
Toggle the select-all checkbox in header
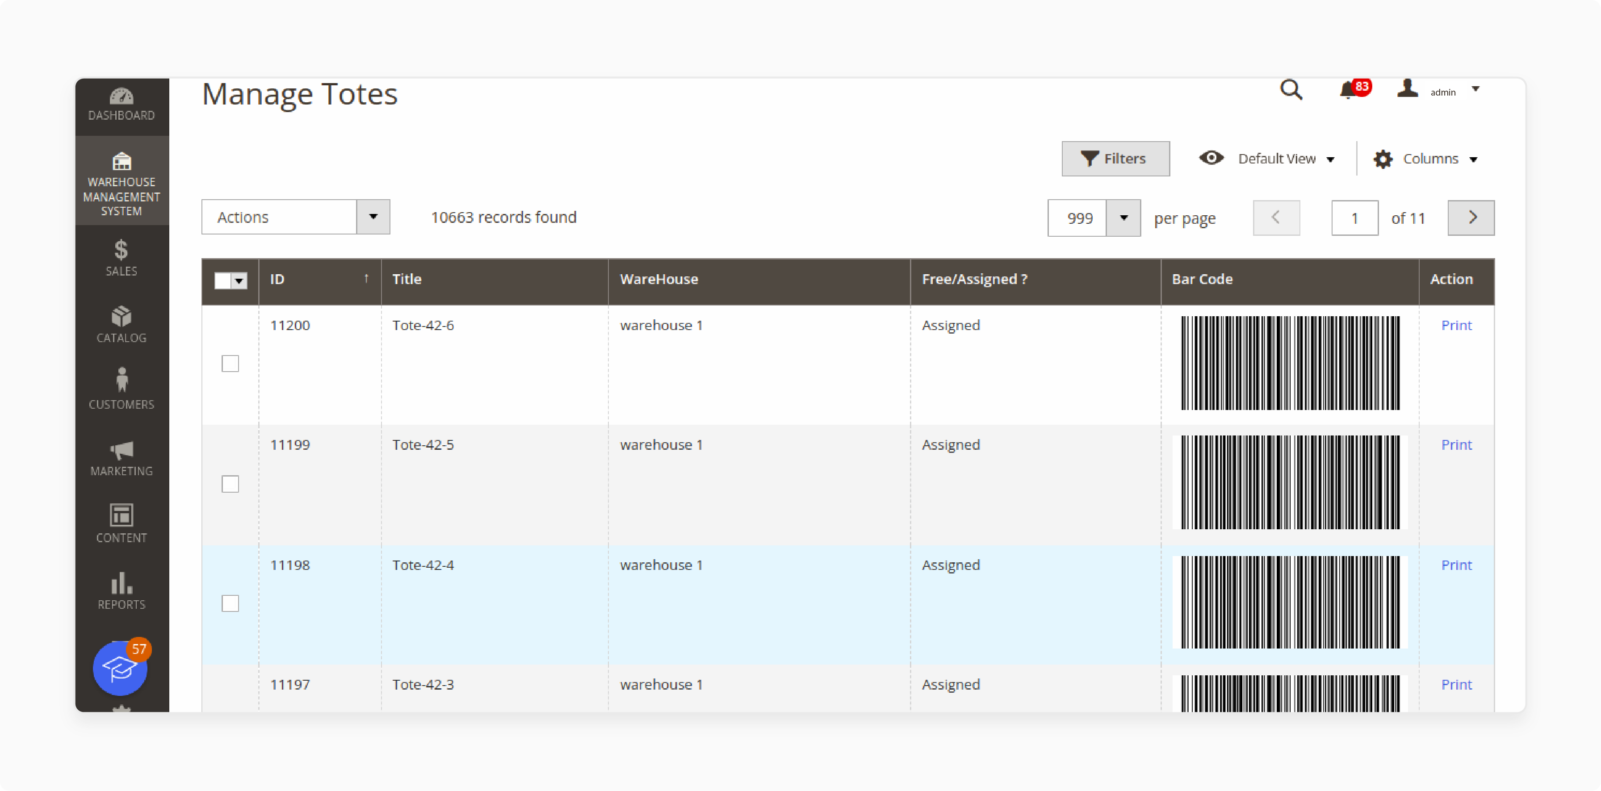(x=222, y=281)
